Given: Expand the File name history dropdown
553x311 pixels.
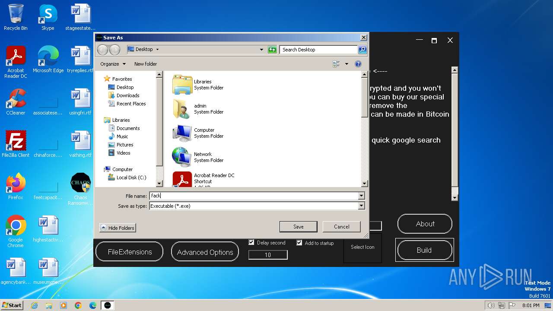Looking at the screenshot, I should click(x=361, y=196).
